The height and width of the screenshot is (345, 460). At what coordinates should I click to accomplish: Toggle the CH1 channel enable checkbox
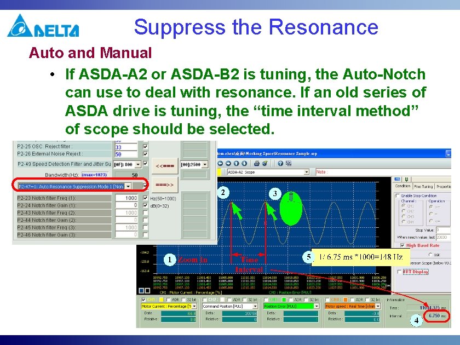click(x=143, y=300)
